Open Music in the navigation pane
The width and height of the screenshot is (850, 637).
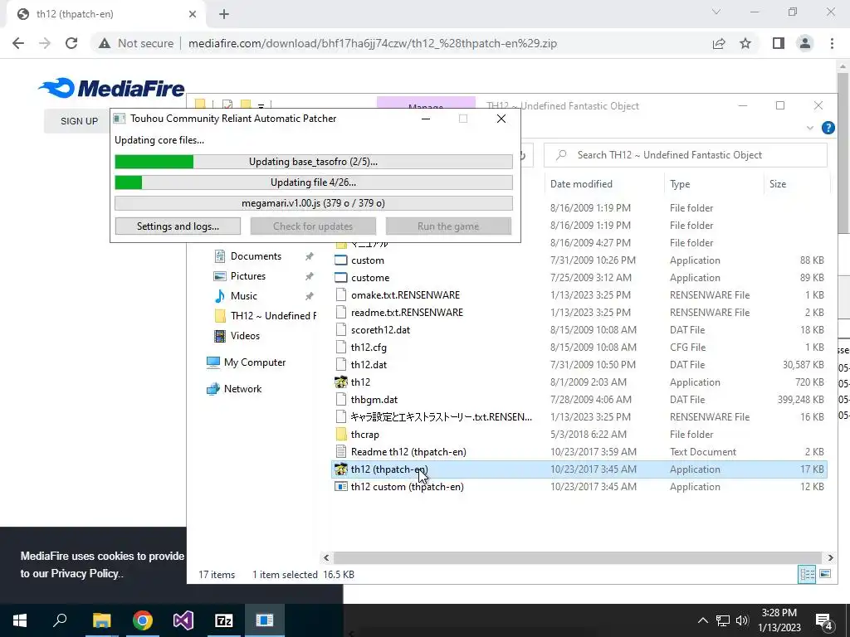coord(243,296)
